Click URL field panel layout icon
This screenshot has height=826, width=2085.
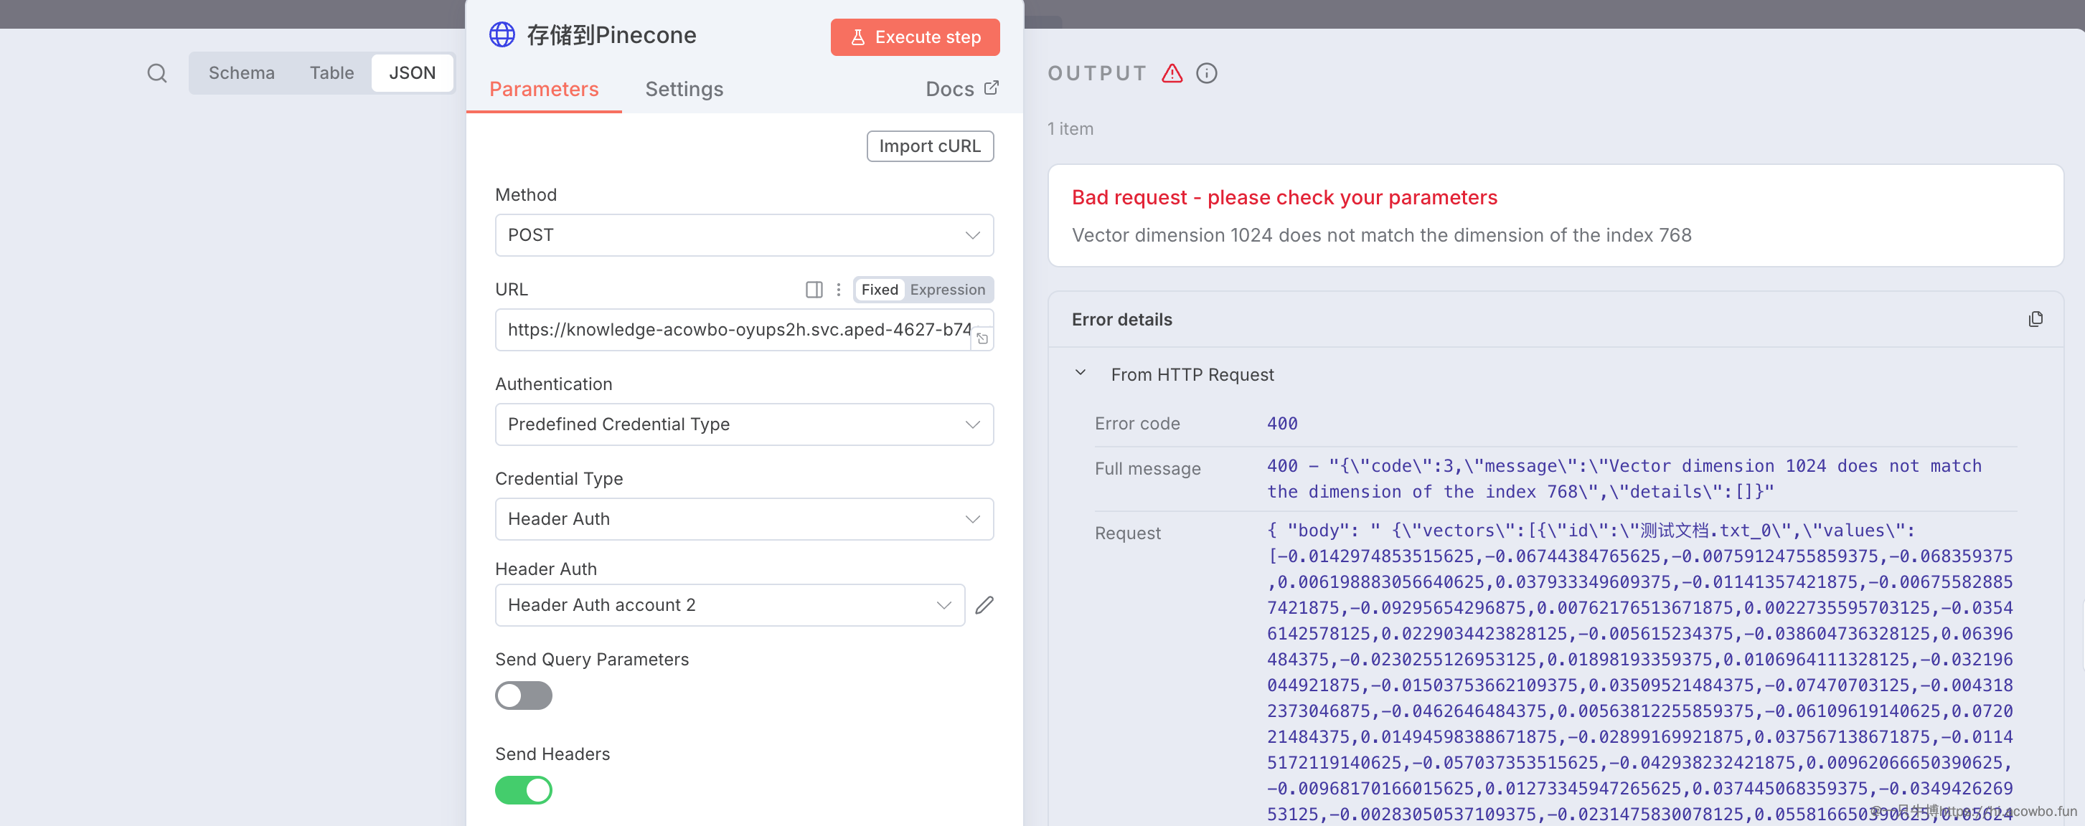814,290
